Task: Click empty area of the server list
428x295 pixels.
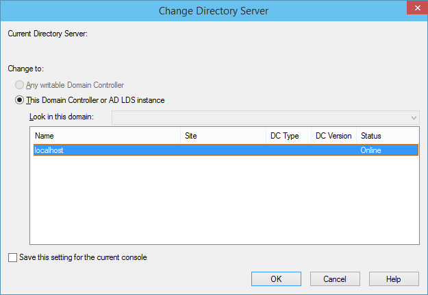Action: (x=225, y=200)
